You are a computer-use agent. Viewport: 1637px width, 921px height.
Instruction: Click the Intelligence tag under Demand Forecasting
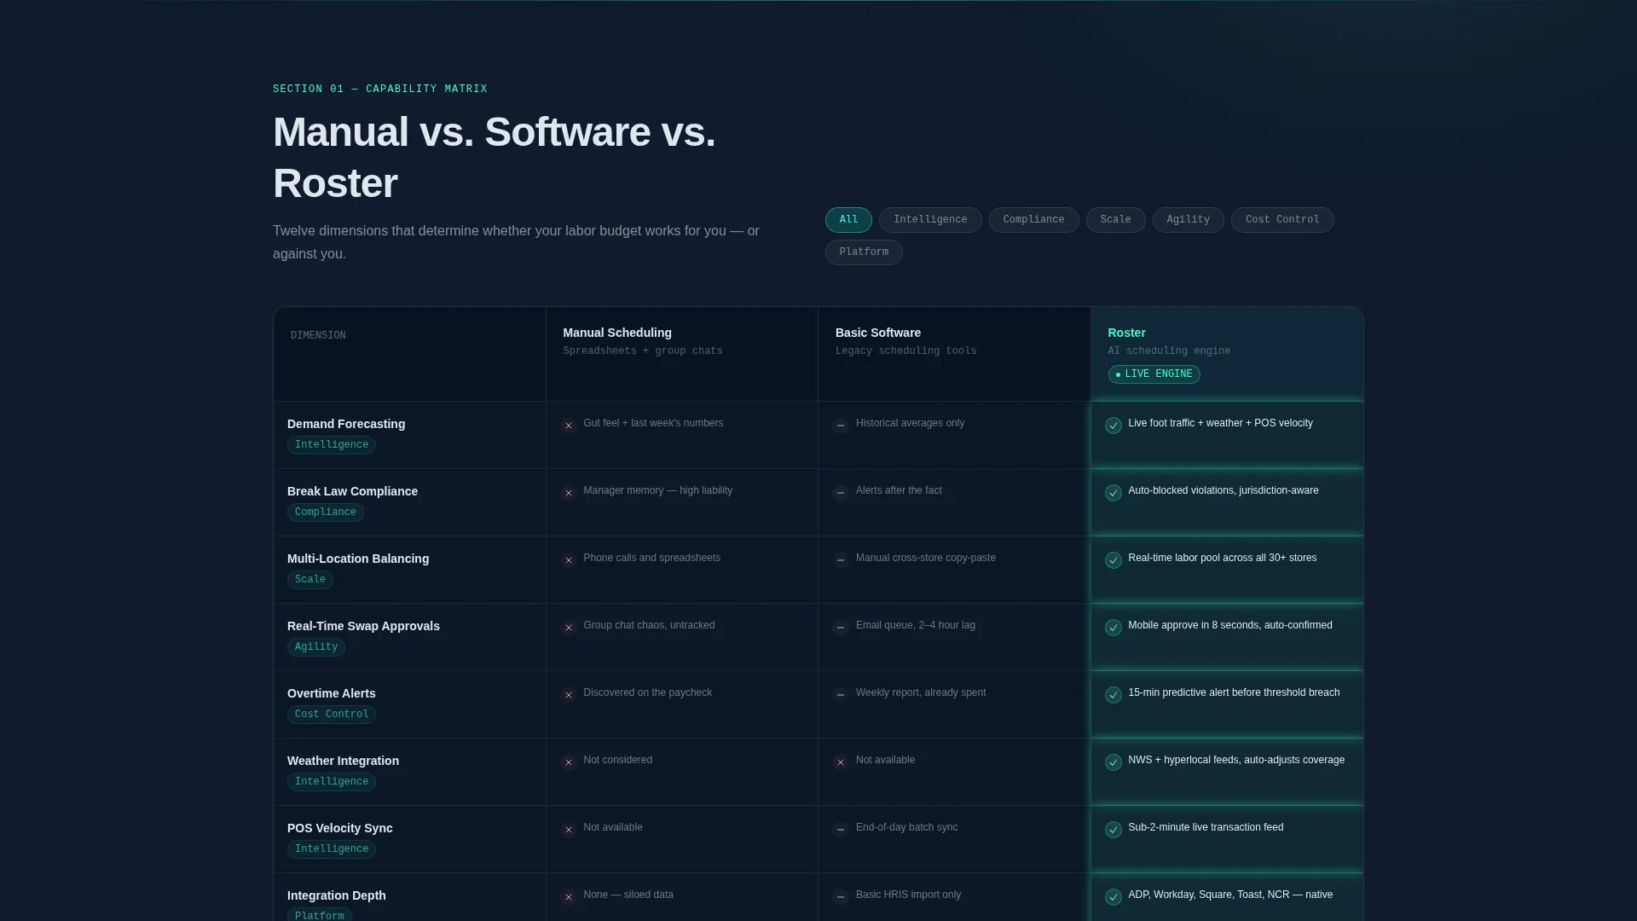tap(332, 445)
